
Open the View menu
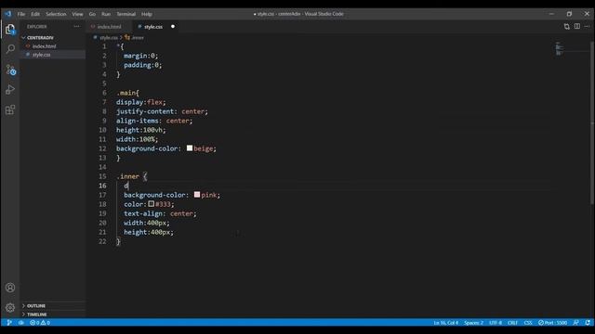(77, 14)
